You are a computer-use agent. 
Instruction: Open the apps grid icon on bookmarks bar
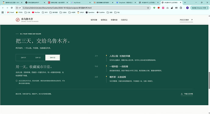pos(2,12)
